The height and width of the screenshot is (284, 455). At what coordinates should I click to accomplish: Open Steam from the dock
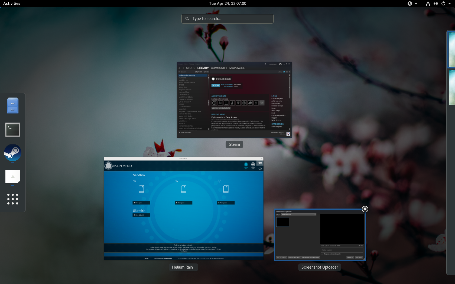13,153
